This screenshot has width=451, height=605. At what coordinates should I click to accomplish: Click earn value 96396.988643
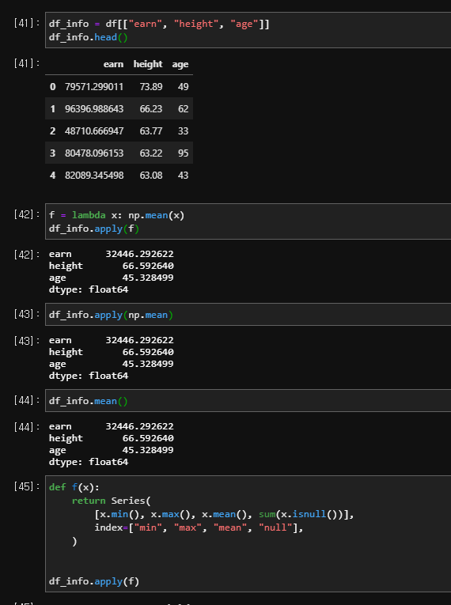pyautogui.click(x=94, y=109)
